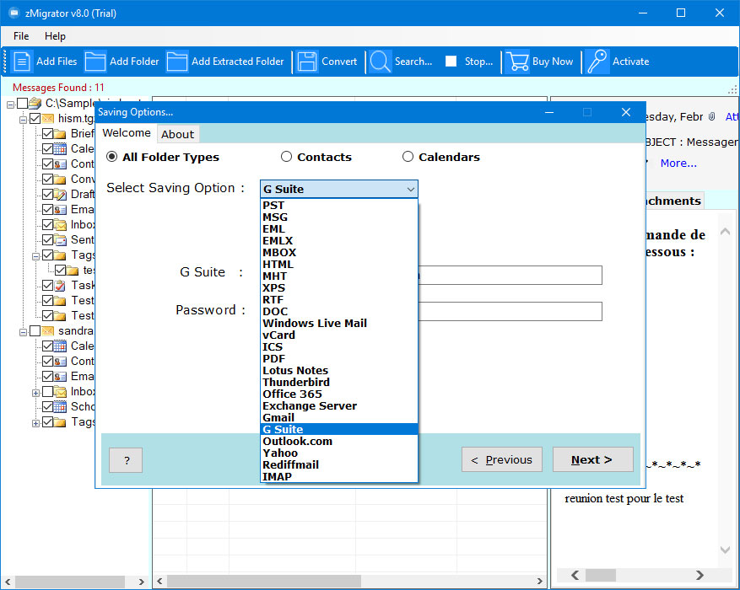Screen dimensions: 740x590
Task: Click the preview pane vertical scrollbar down arrow
Action: click(x=725, y=550)
